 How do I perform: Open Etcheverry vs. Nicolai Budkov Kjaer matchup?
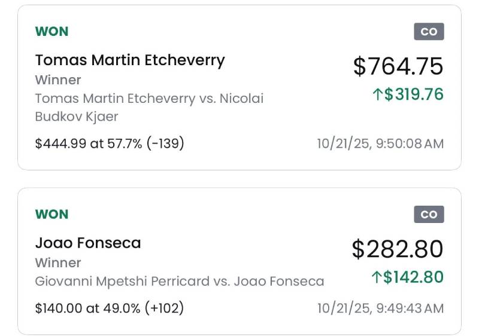(149, 107)
